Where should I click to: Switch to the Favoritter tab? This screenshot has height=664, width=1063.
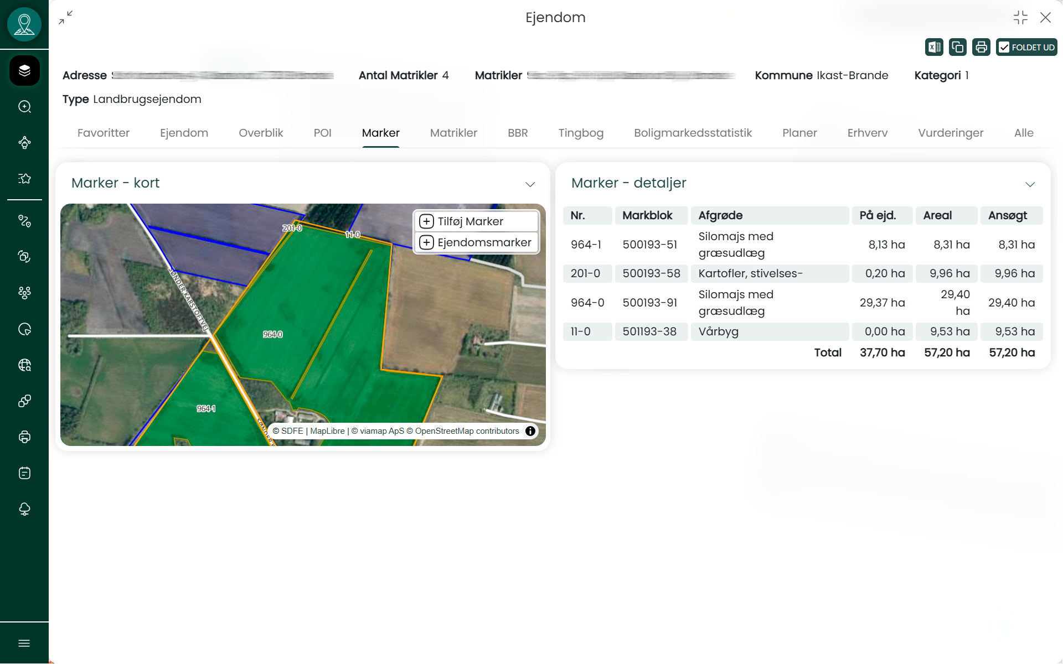pos(104,133)
